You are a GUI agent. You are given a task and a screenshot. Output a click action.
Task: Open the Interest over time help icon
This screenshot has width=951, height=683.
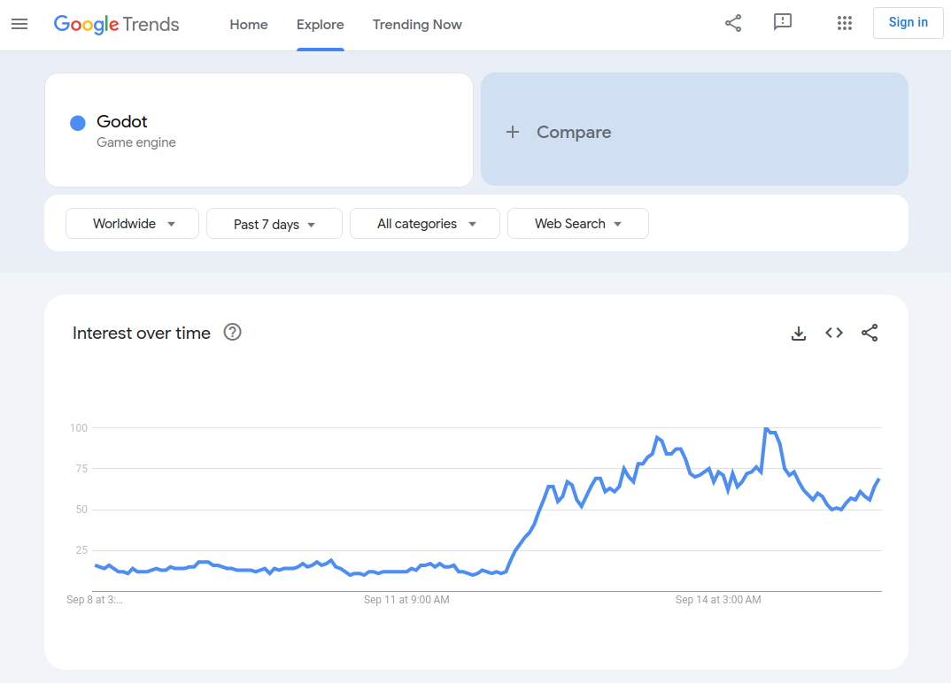click(232, 332)
